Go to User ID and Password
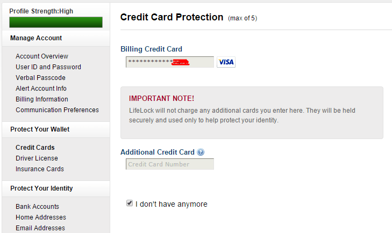This screenshot has height=233, width=392. click(x=48, y=67)
